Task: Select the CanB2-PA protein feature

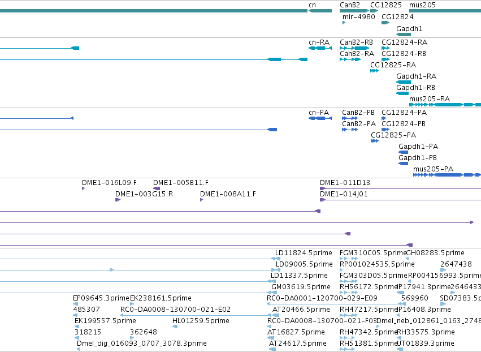Action: [350, 130]
